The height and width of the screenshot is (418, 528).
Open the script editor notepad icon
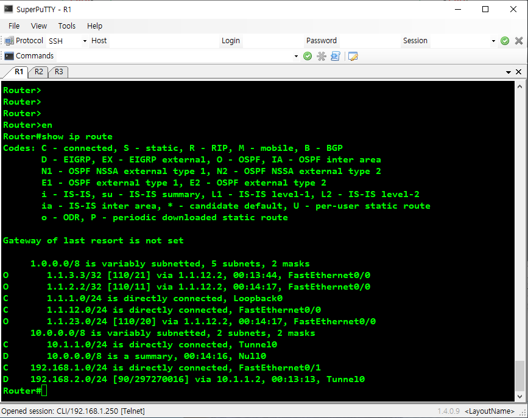(x=353, y=56)
